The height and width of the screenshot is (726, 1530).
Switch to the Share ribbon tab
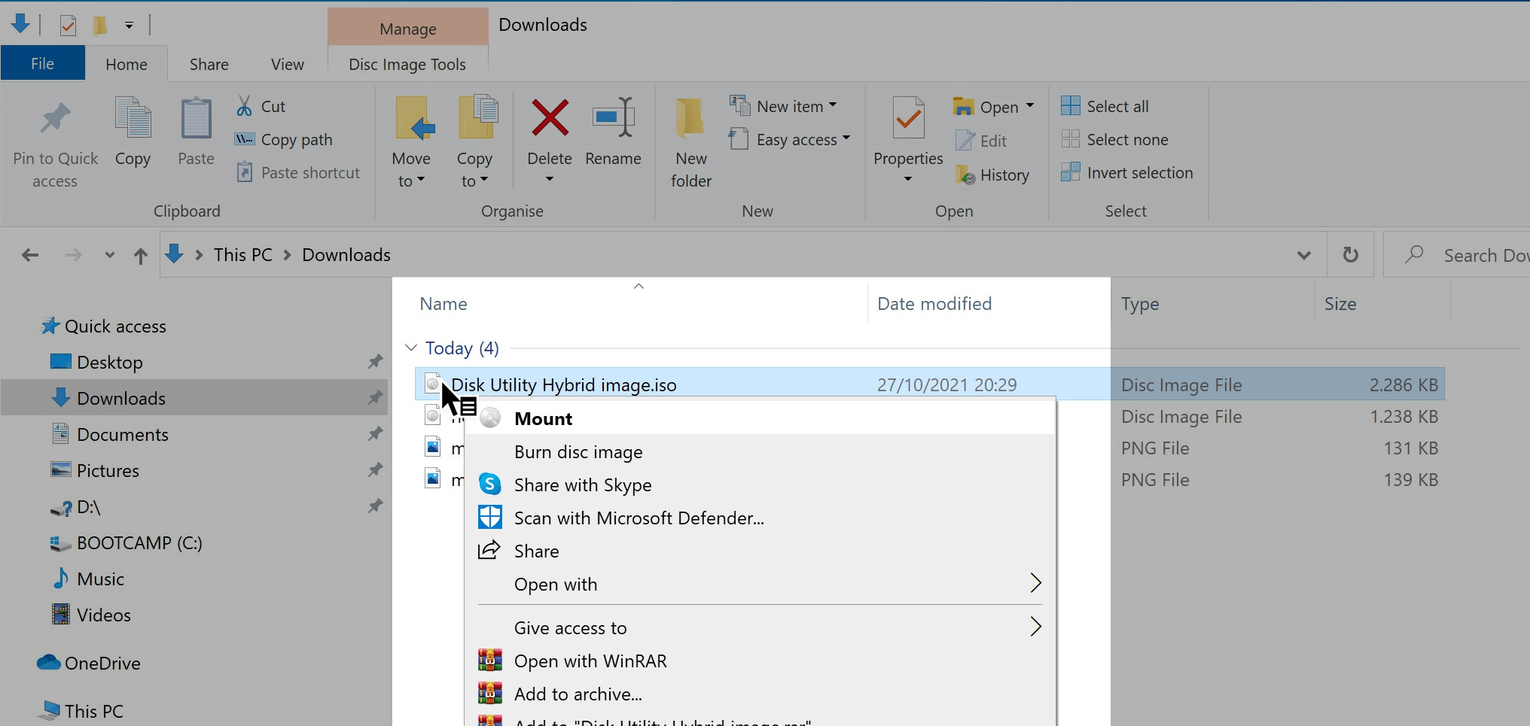(x=209, y=64)
